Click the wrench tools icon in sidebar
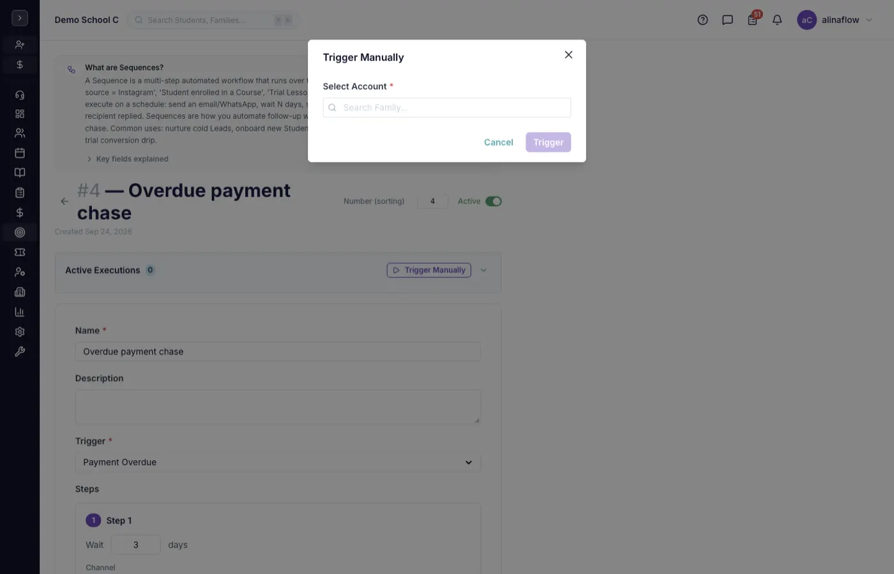894x574 pixels. coord(20,352)
